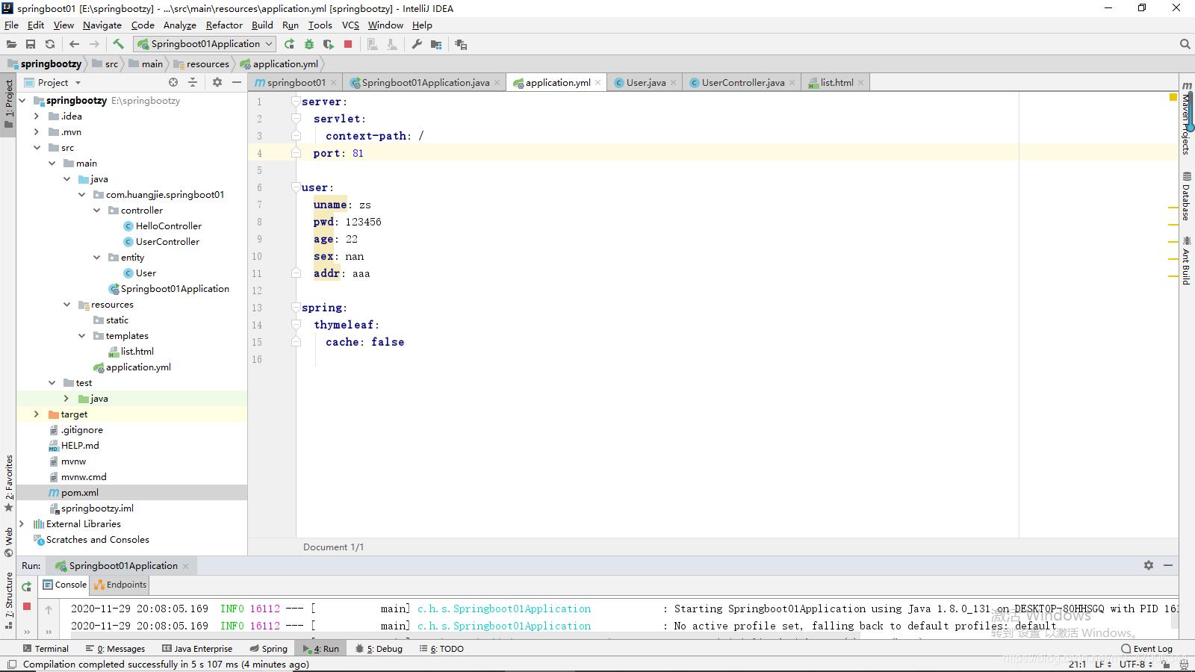Open the 5: Debug tool window
Viewport: 1195px width, 672px height.
point(379,649)
